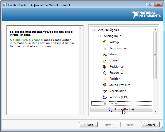Collapse the Analog Input node

point(99,36)
